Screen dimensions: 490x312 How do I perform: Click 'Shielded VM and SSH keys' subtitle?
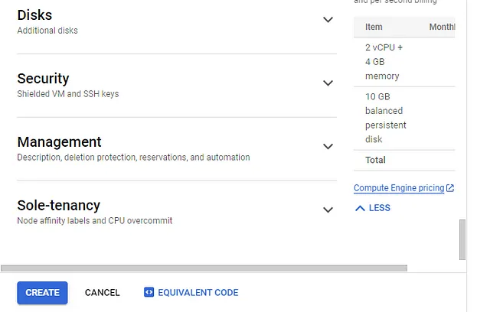[68, 94]
